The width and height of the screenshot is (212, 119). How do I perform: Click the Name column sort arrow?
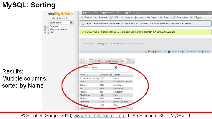coord(87,75)
